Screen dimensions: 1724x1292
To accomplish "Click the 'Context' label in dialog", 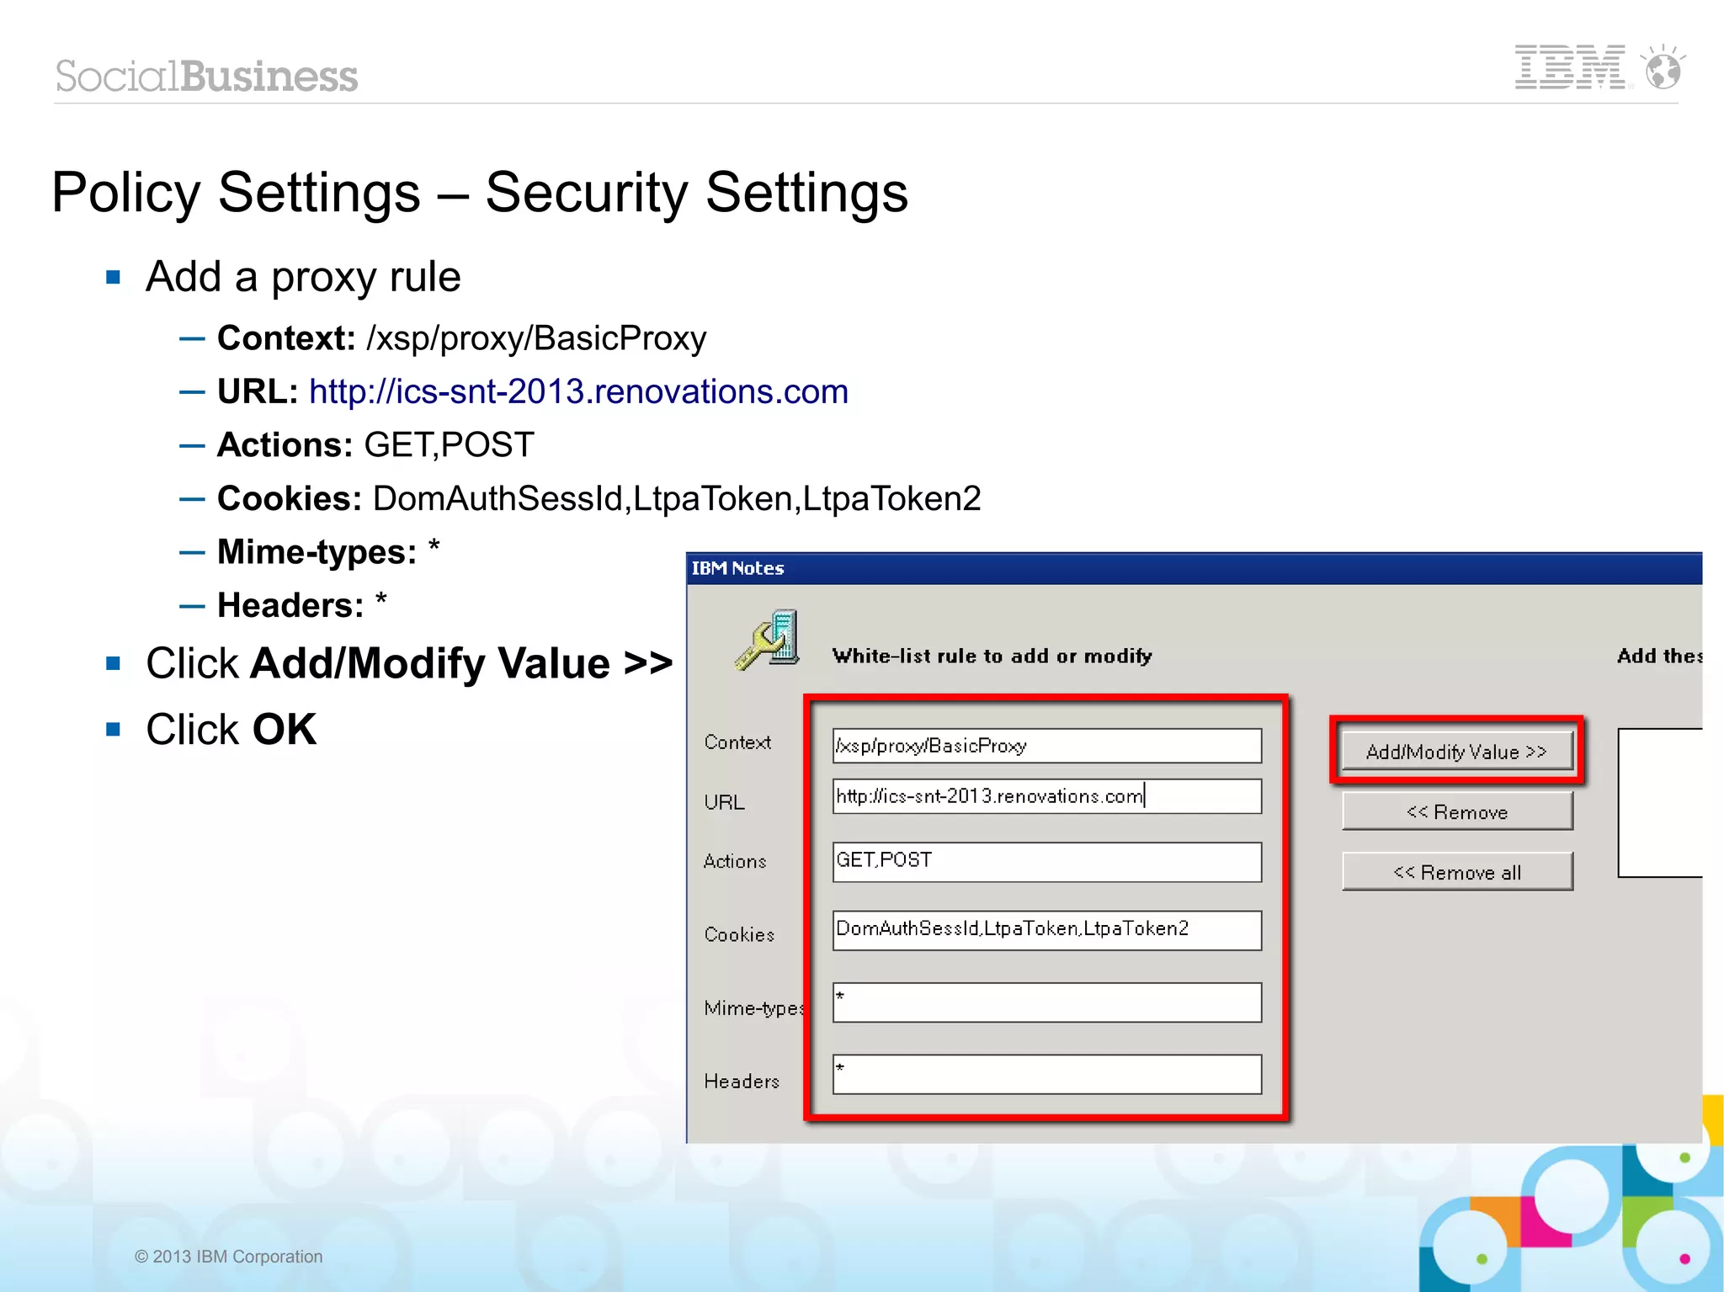I will pyautogui.click(x=737, y=742).
